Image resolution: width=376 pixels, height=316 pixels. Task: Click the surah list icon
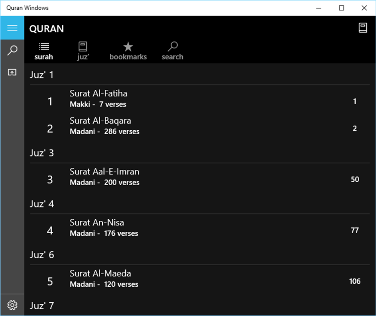44,46
